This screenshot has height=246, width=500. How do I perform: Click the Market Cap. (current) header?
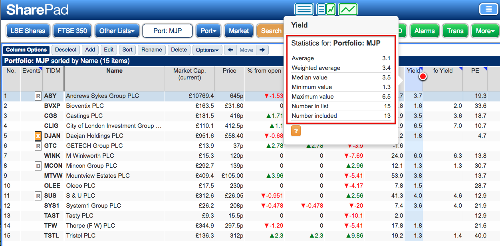point(190,78)
